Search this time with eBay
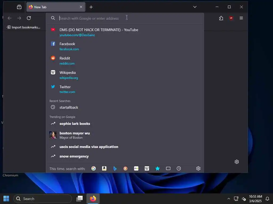 (x=136, y=168)
